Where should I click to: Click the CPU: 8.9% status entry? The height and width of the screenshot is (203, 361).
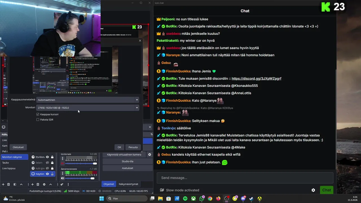click(120, 191)
